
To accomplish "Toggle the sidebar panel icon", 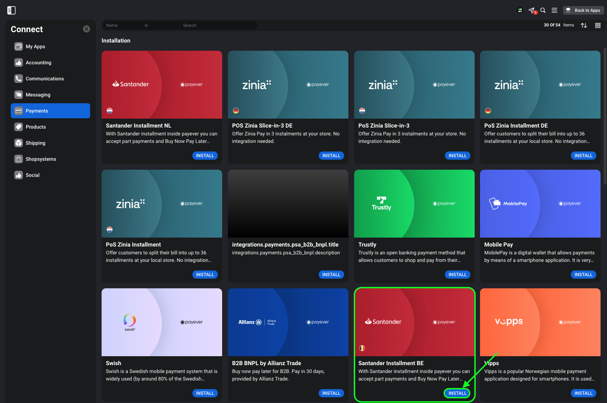I will point(11,10).
